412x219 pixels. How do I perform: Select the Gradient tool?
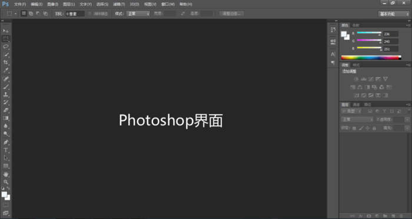pyautogui.click(x=6, y=118)
